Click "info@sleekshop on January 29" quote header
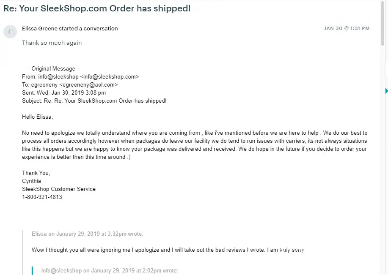This screenshot has width=388, height=275. [x=110, y=271]
